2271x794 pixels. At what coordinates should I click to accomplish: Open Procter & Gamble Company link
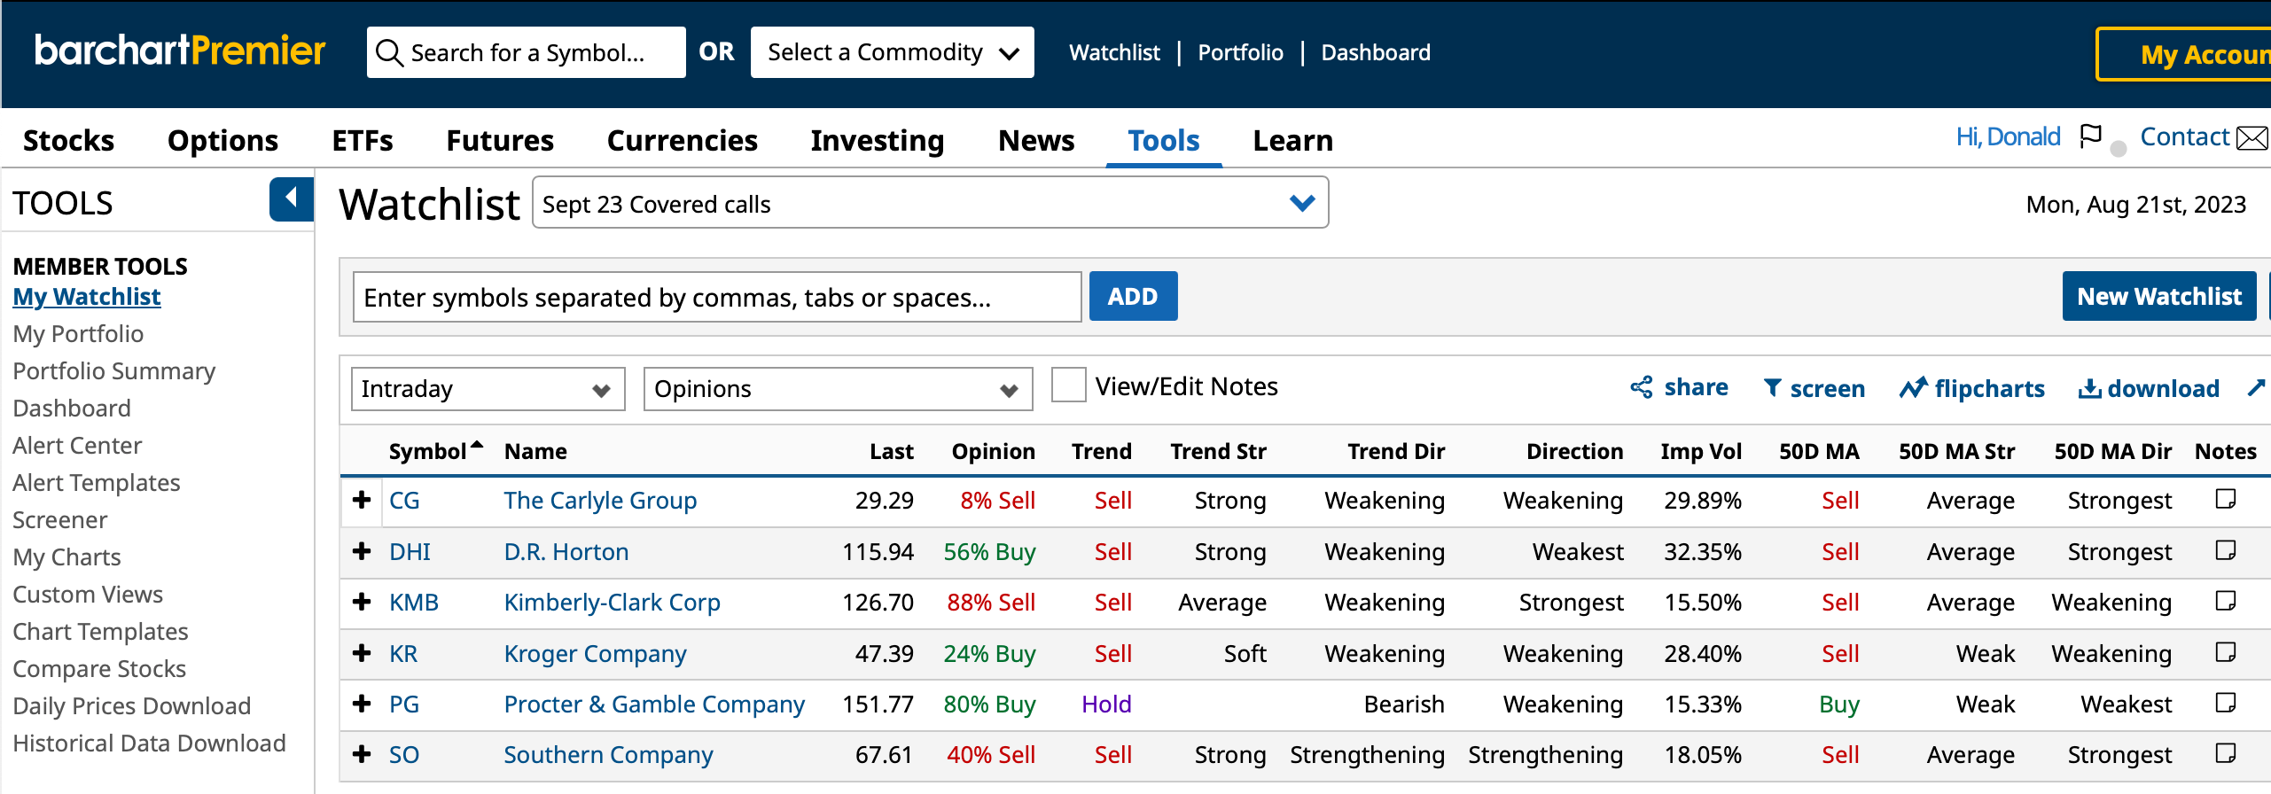654,704
